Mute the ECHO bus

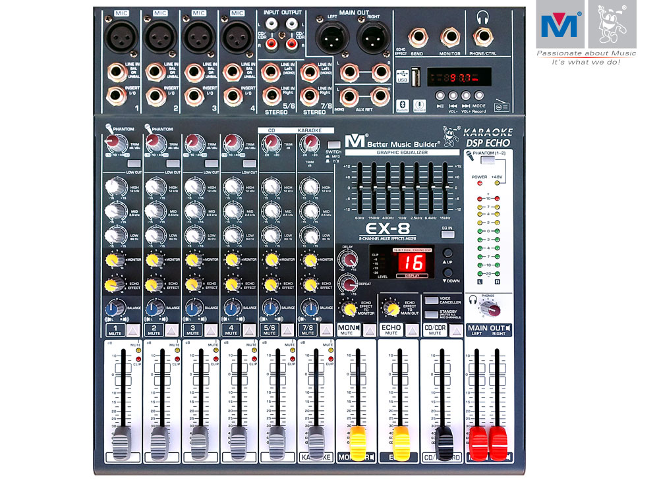[x=413, y=330]
